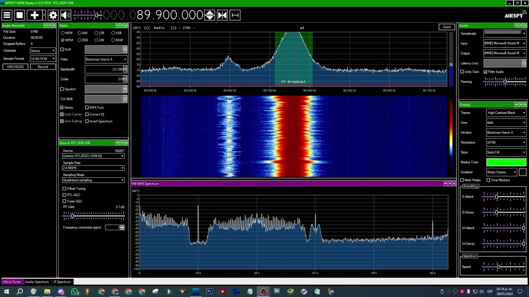This screenshot has width=529, height=297.
Task: Close the Display panel
Action: tap(525, 105)
